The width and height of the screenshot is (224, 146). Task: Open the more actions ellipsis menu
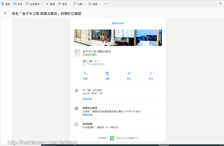click(105, 4)
